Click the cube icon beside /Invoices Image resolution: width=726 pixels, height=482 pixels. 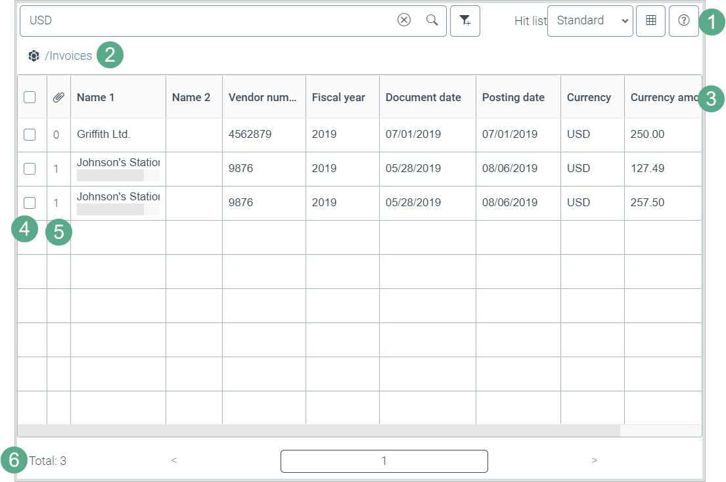(x=34, y=56)
